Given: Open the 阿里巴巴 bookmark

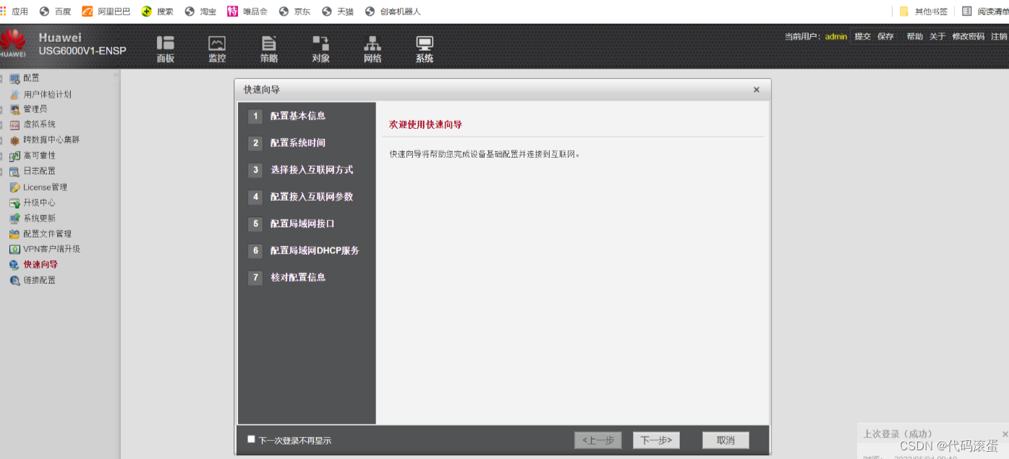Looking at the screenshot, I should click(x=106, y=12).
